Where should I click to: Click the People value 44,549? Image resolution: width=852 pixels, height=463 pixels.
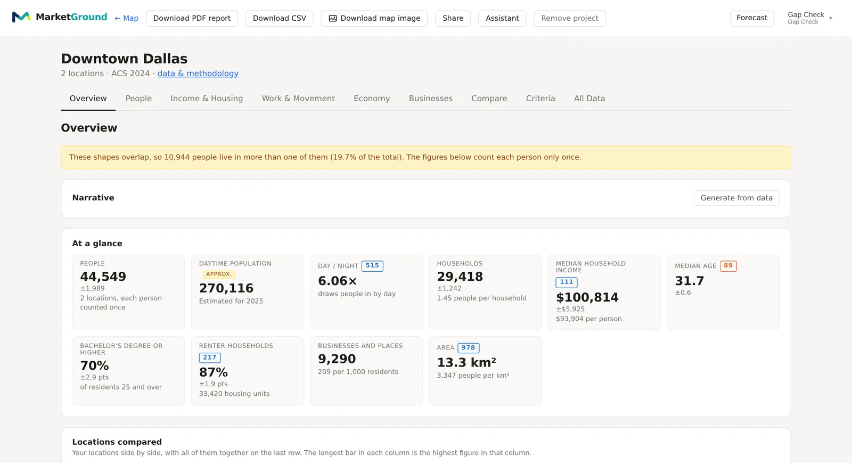pos(103,277)
